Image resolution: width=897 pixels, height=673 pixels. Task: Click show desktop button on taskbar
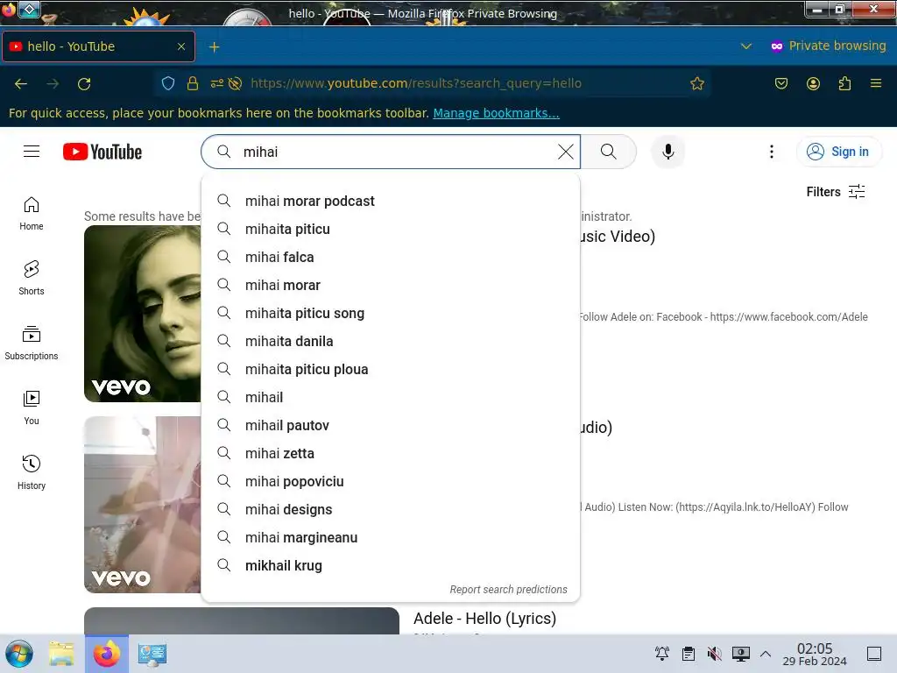(874, 654)
